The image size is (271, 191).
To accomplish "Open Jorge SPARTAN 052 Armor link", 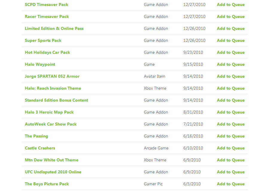I will 52,76.
